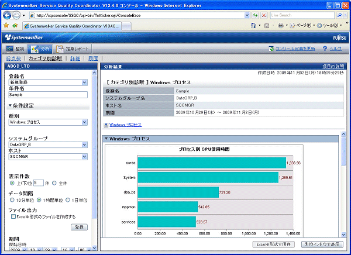Select 上(下)位 top-N radio button
The width and height of the screenshot is (351, 255).
pyautogui.click(x=12, y=183)
